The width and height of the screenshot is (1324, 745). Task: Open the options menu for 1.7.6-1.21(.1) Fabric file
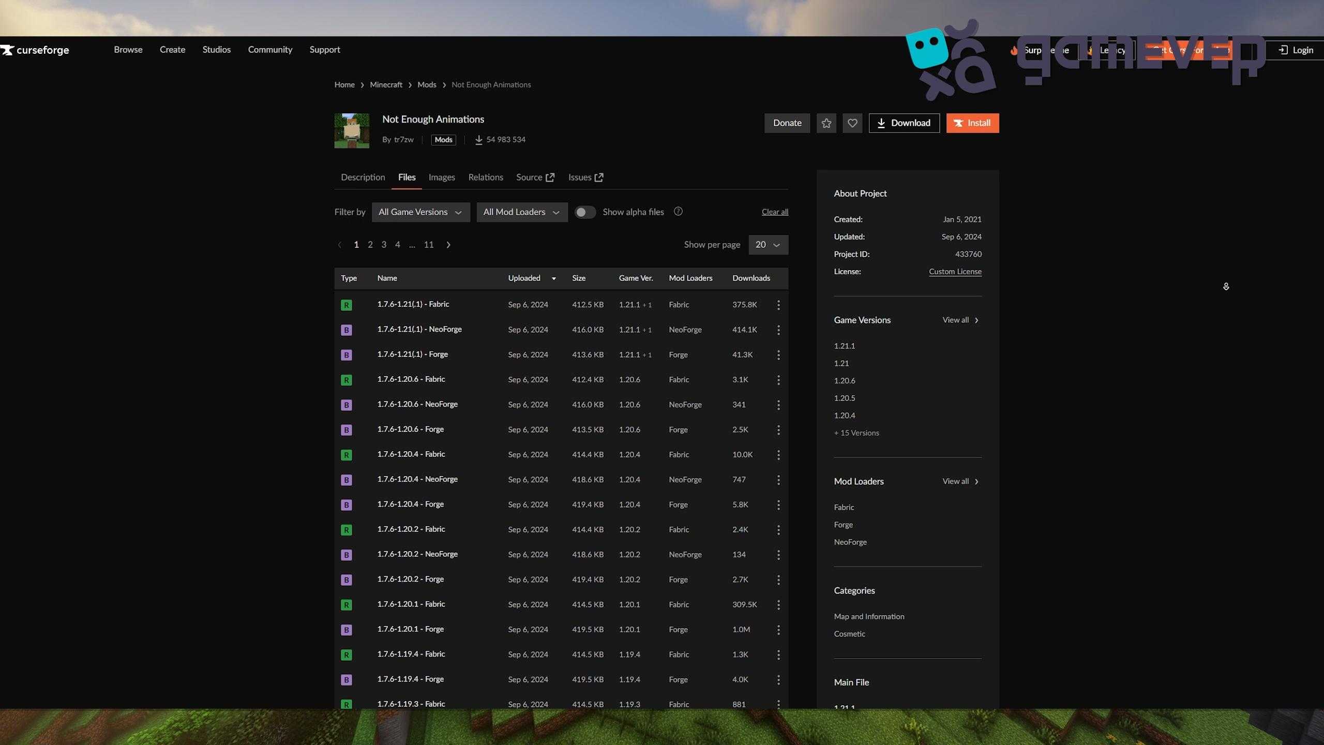[x=779, y=305]
